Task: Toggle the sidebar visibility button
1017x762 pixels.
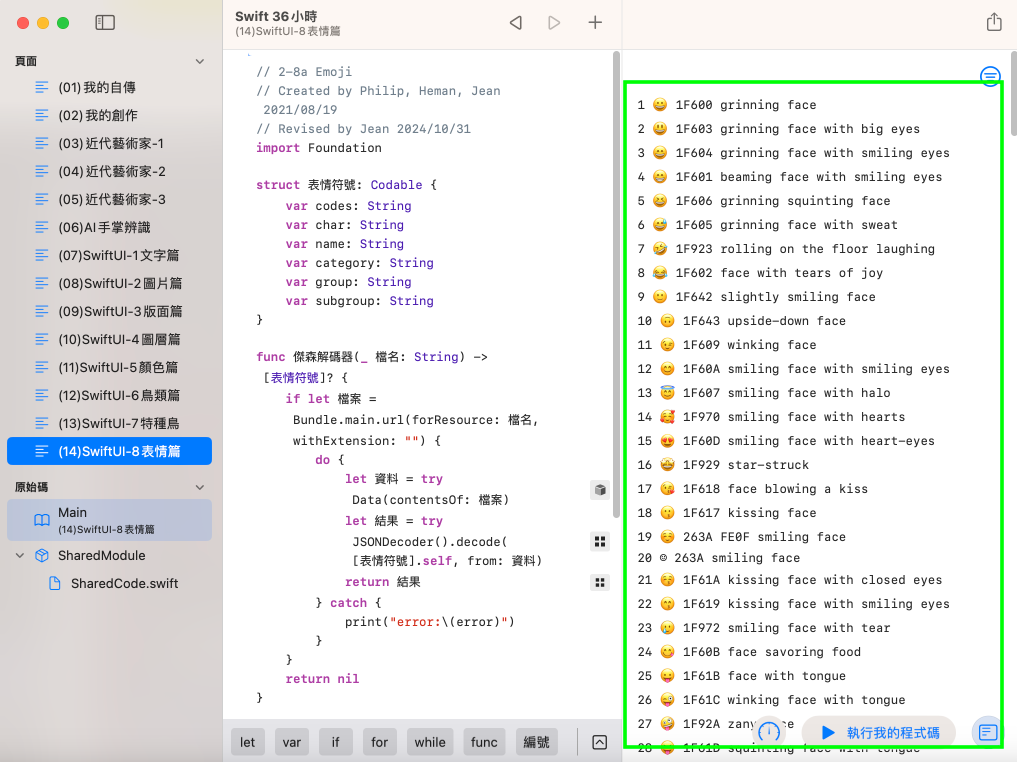Action: 105,22
